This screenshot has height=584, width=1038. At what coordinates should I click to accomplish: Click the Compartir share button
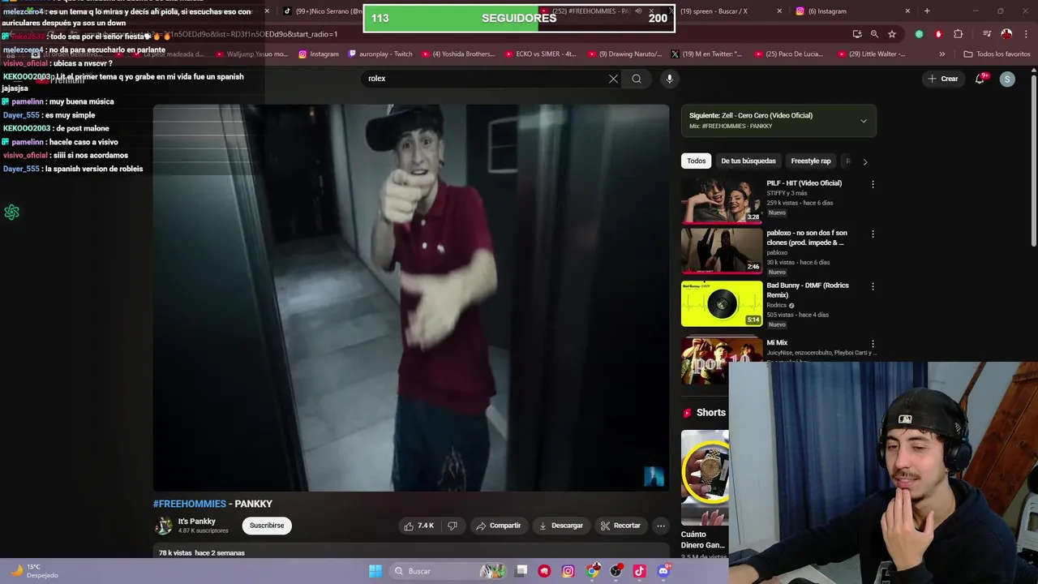point(499,526)
